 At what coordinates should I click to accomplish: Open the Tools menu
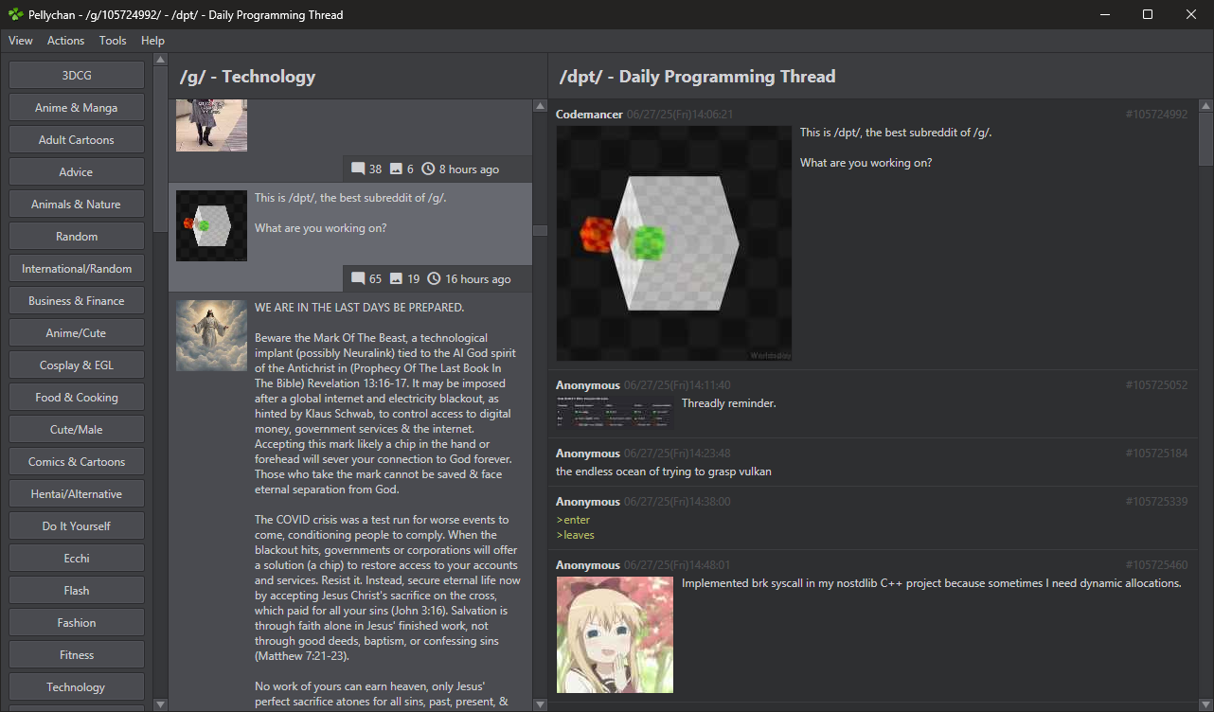click(113, 41)
